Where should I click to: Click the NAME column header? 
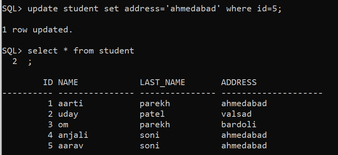click(x=68, y=82)
